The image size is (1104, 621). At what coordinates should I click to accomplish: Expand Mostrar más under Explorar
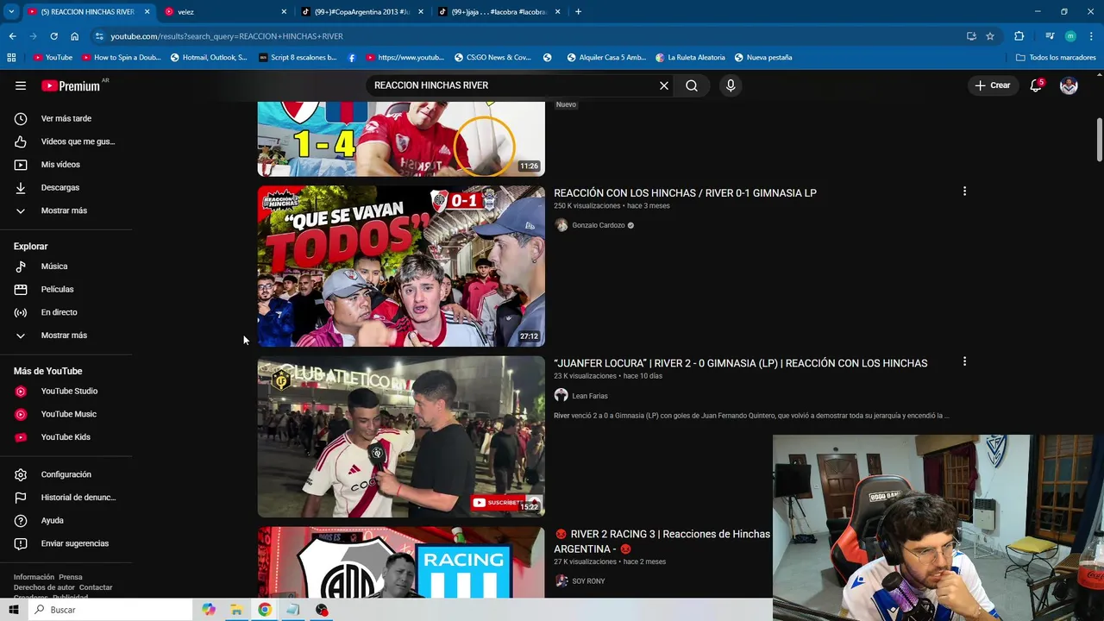pos(66,336)
